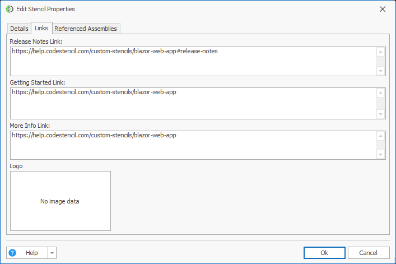Screen dimensions: 396x264
Task: Click the Cancel button
Action: (369, 253)
